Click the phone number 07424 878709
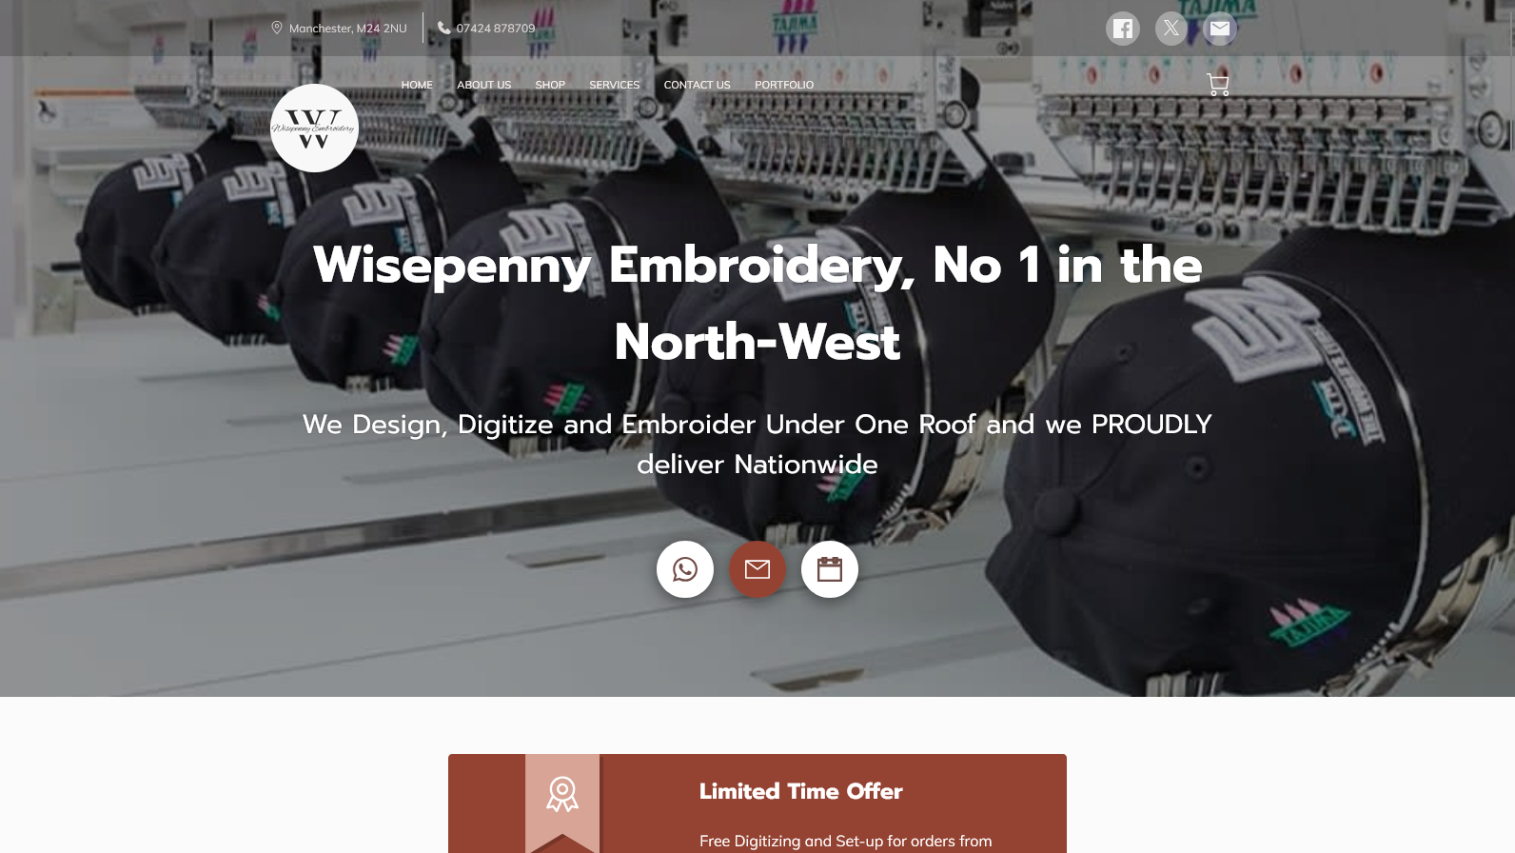 496,29
